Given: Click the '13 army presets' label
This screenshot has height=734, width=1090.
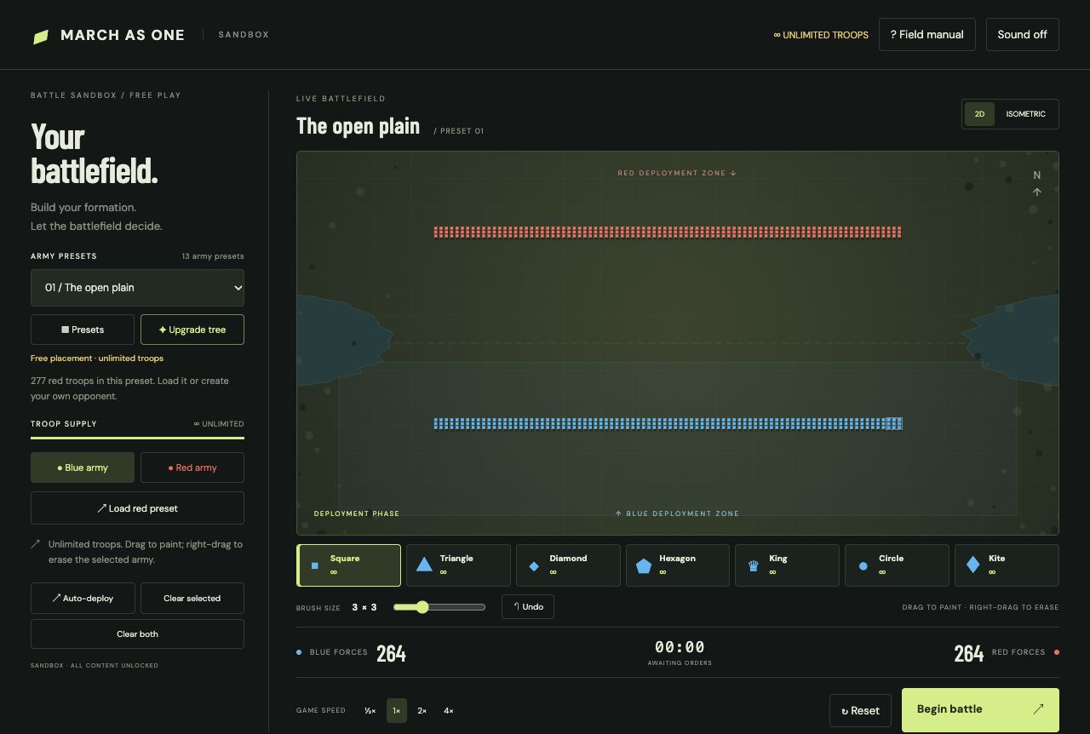Looking at the screenshot, I should pos(213,256).
